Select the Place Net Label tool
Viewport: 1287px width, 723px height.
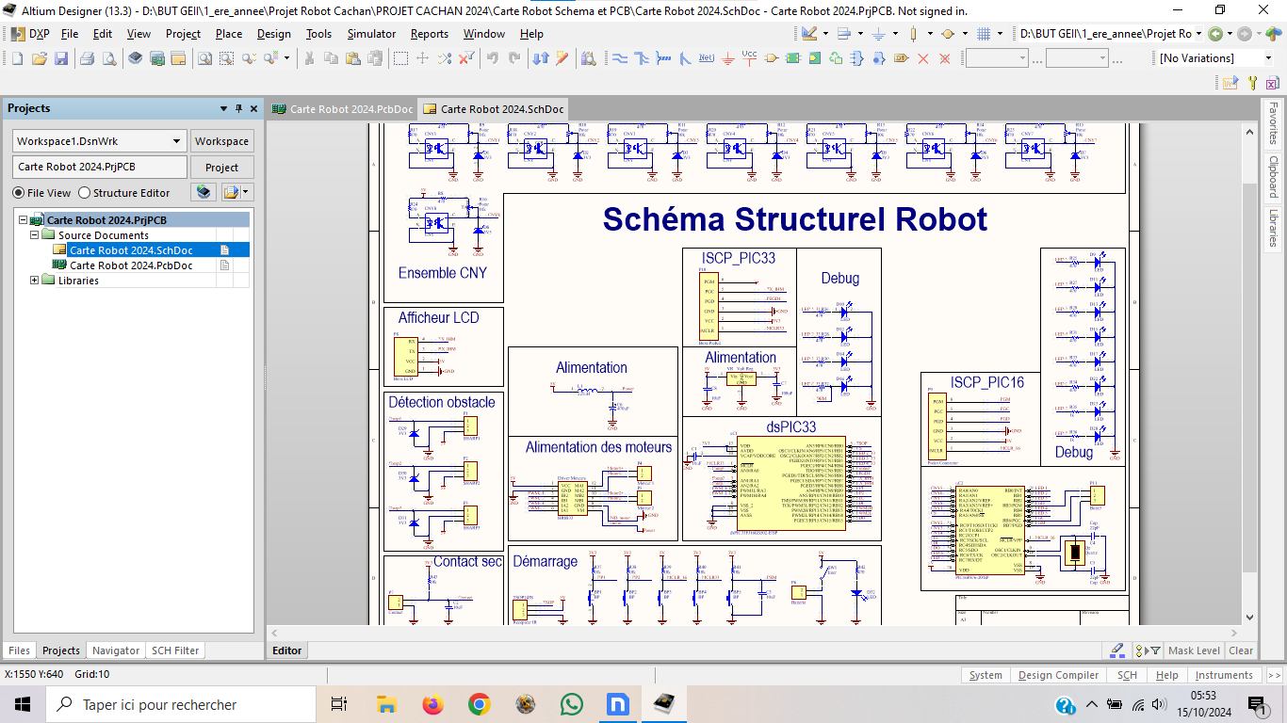(706, 58)
